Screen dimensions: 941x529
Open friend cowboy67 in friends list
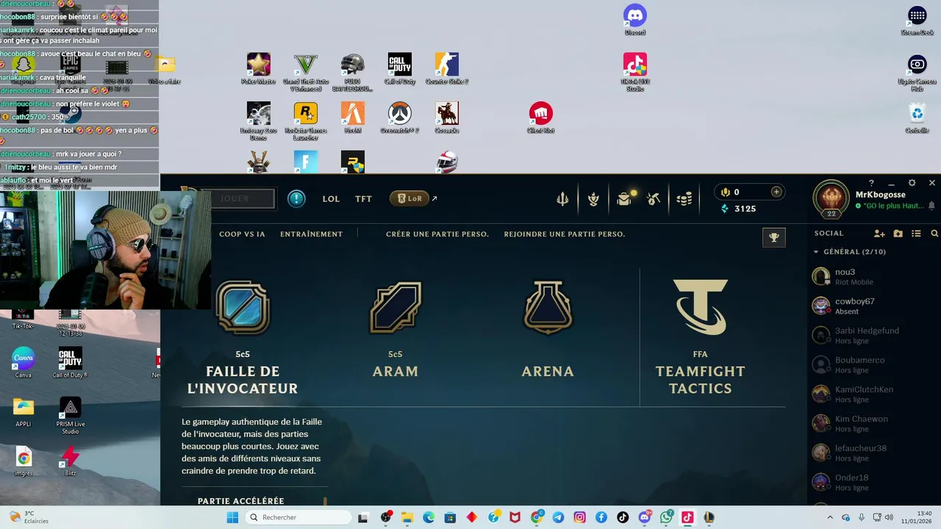[873, 306]
